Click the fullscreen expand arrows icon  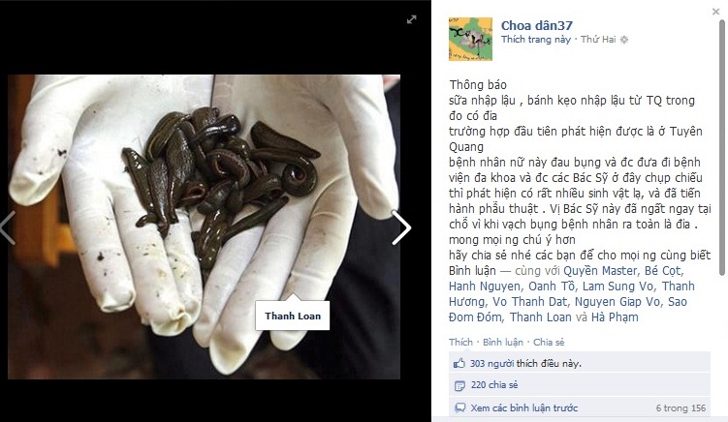[x=411, y=19]
